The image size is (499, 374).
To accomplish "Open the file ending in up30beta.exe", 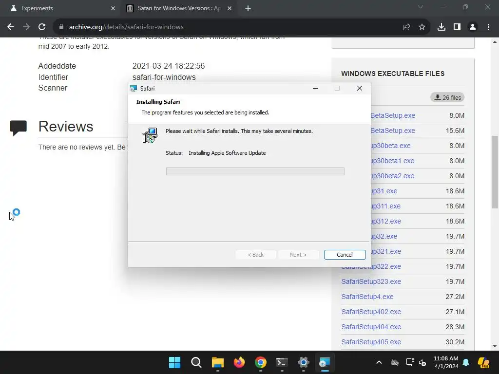I will [x=390, y=146].
